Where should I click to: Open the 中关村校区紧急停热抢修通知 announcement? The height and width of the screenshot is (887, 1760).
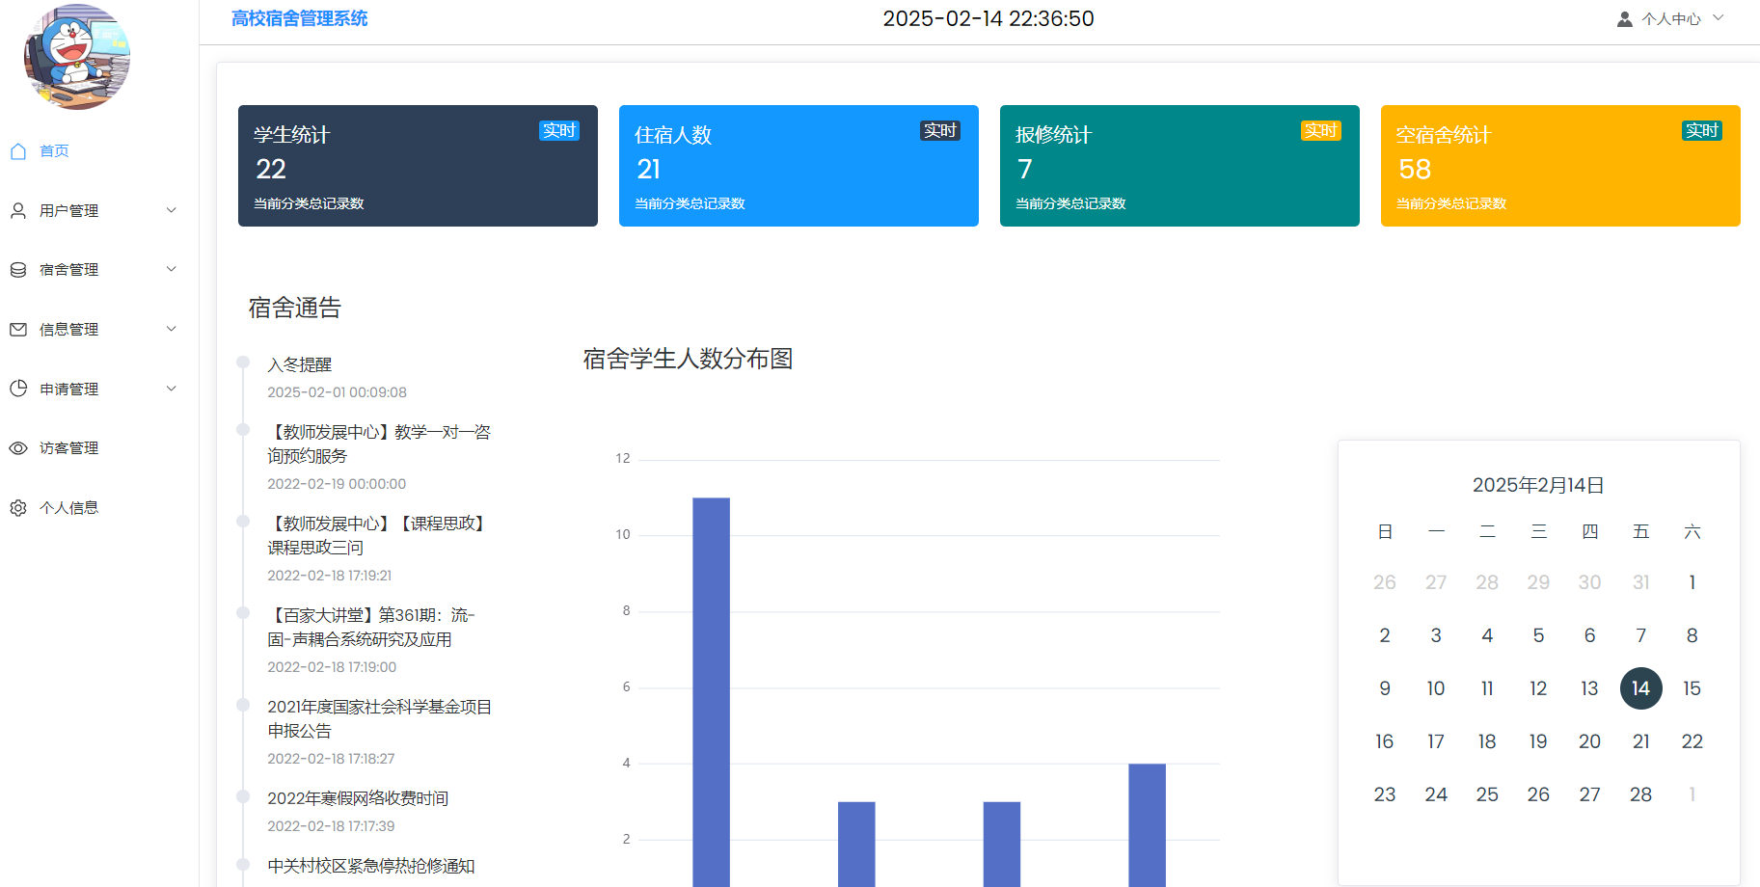(371, 866)
